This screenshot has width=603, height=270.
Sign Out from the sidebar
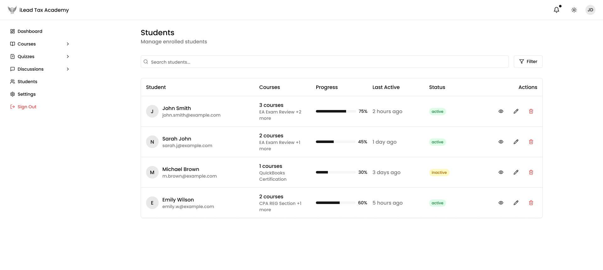point(27,107)
